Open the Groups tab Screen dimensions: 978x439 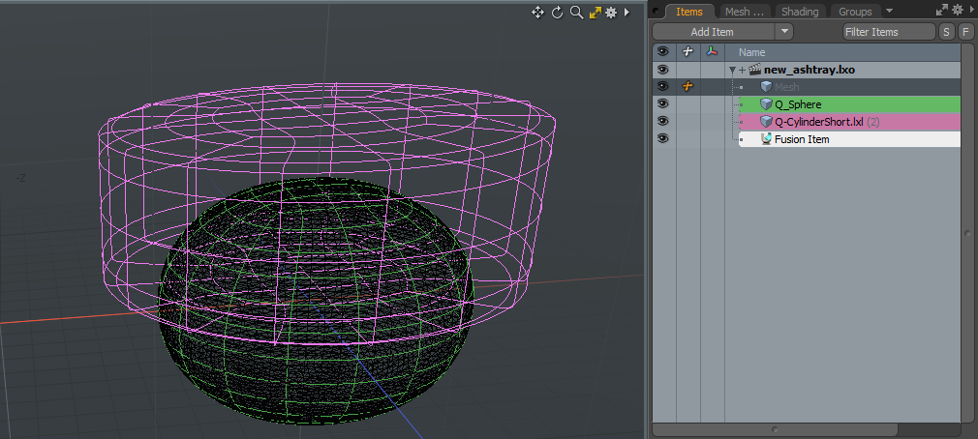click(x=855, y=12)
